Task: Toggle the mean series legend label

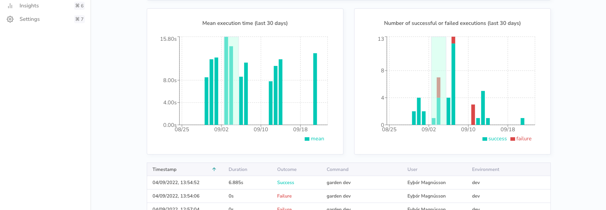Action: click(317, 139)
